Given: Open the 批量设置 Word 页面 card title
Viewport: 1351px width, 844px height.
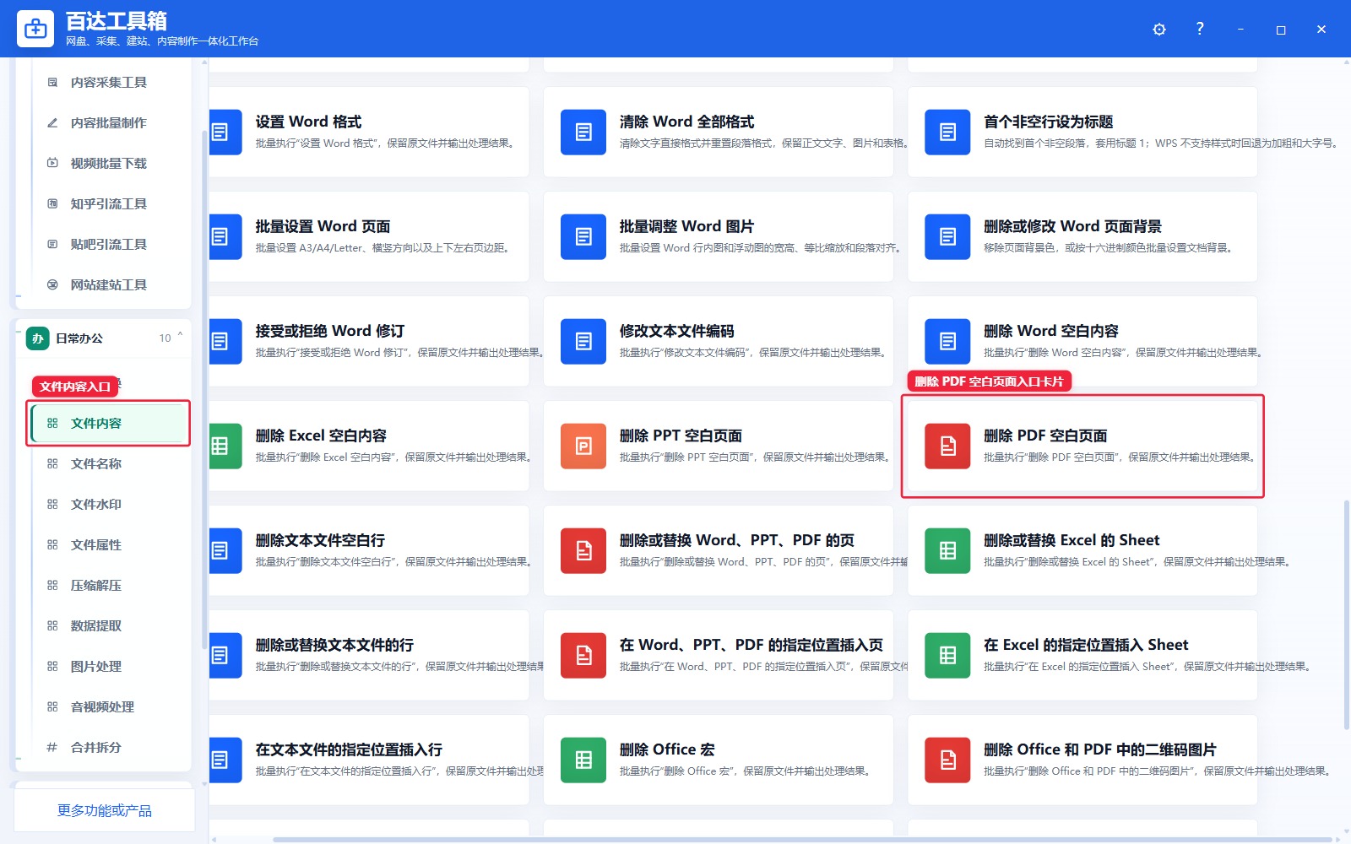Looking at the screenshot, I should coord(323,226).
